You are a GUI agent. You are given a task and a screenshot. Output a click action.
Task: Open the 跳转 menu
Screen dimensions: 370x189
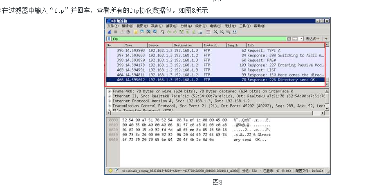click(157, 26)
